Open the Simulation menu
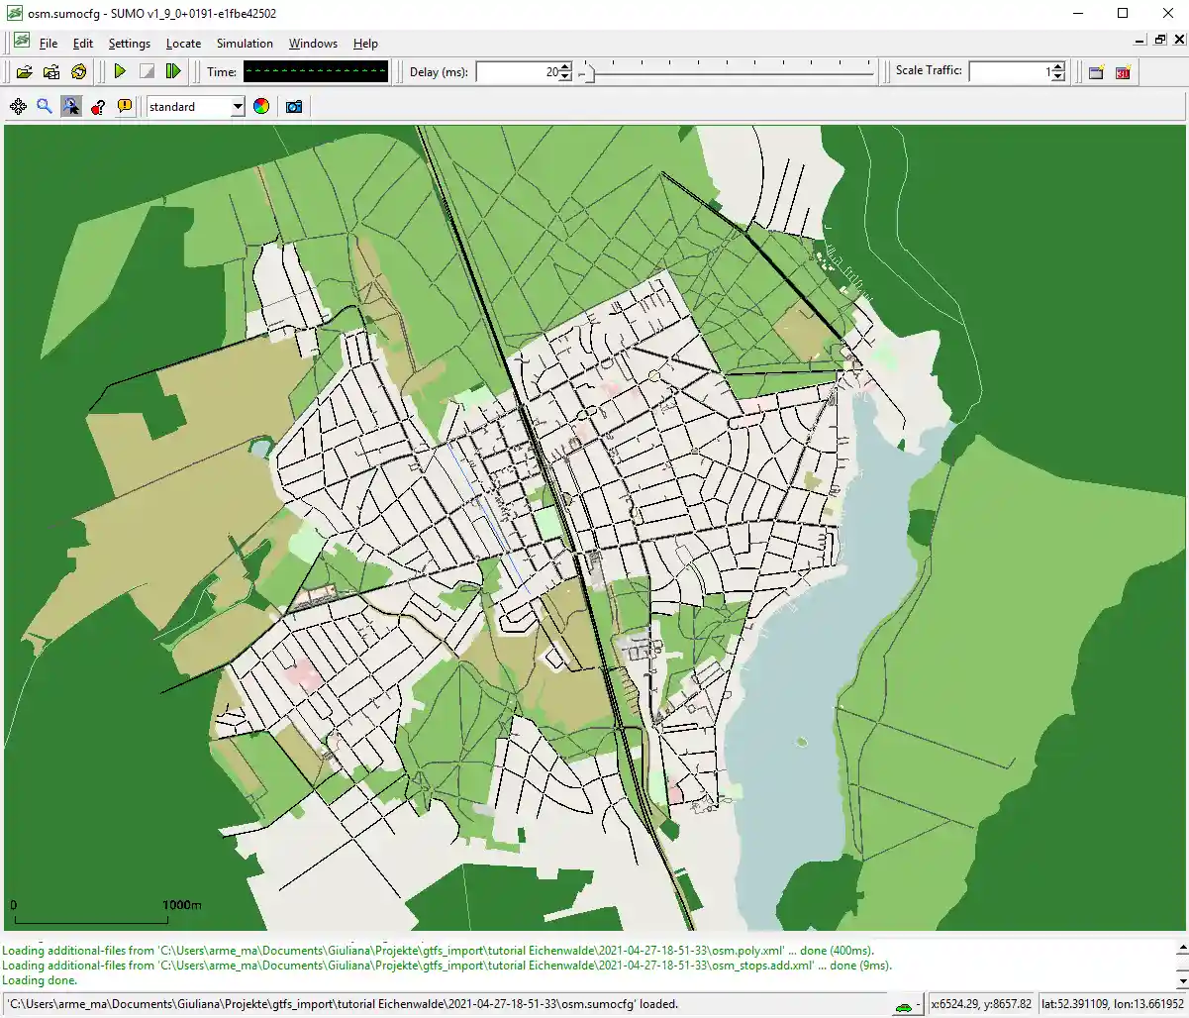The image size is (1189, 1018). click(x=245, y=44)
